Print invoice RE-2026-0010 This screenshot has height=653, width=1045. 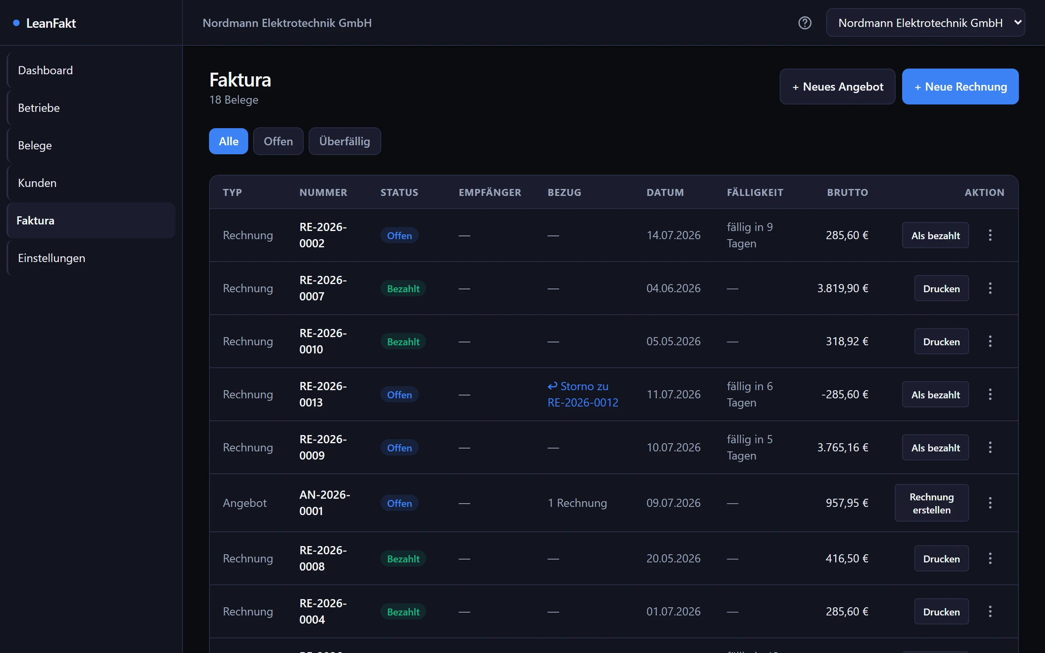941,341
